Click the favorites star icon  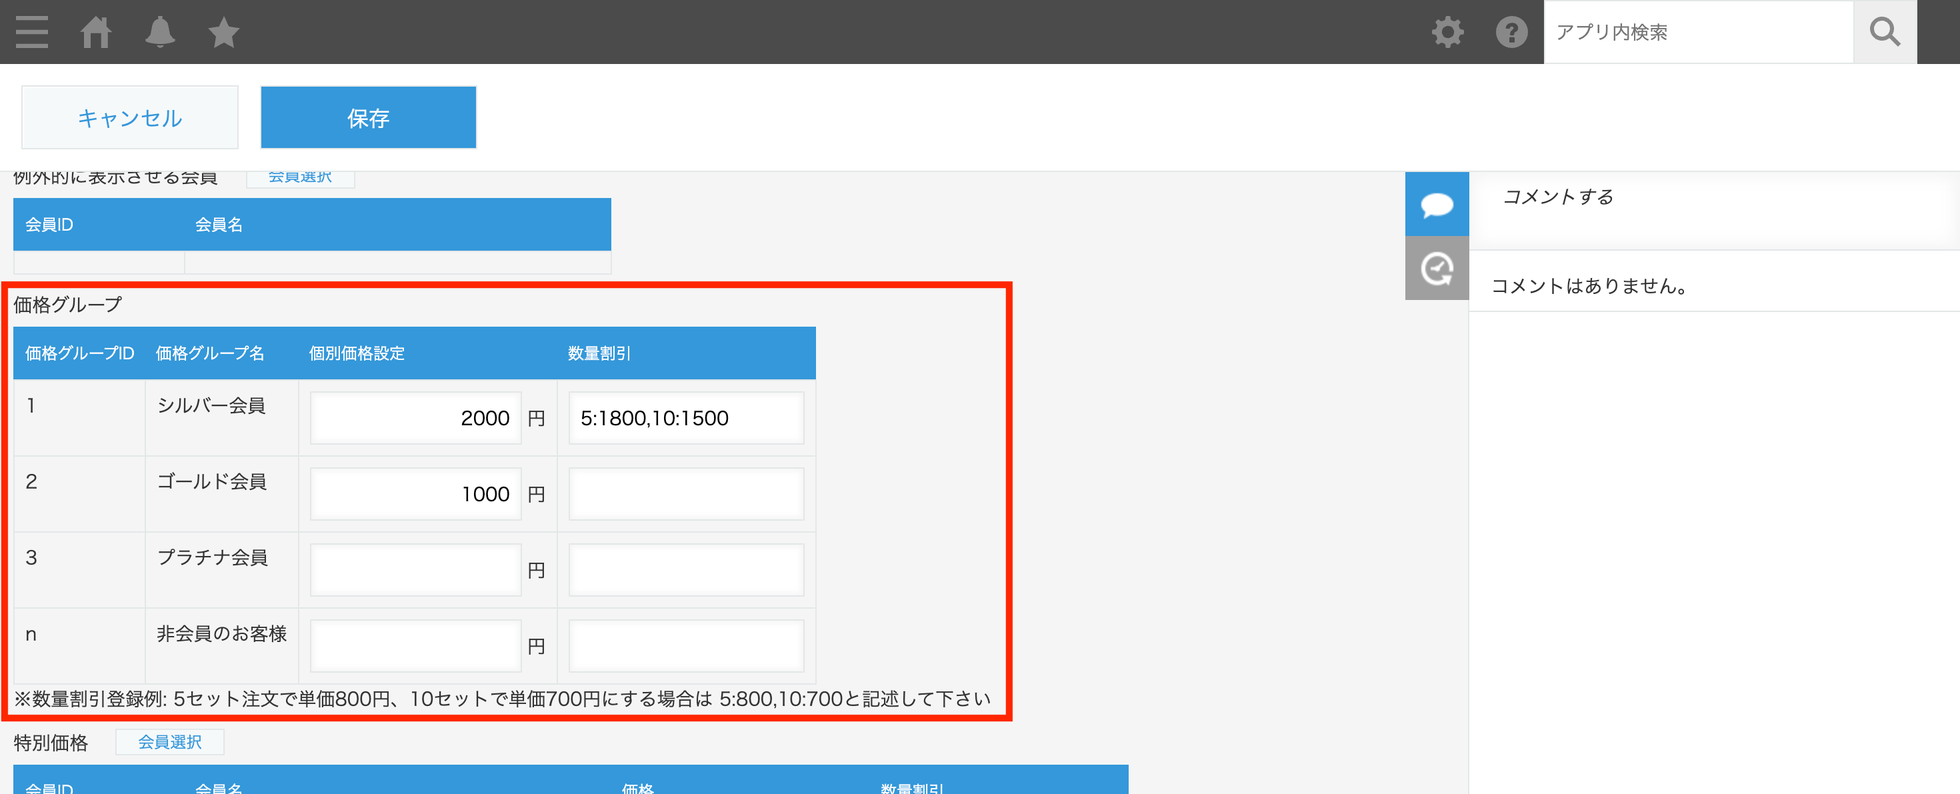point(224,32)
